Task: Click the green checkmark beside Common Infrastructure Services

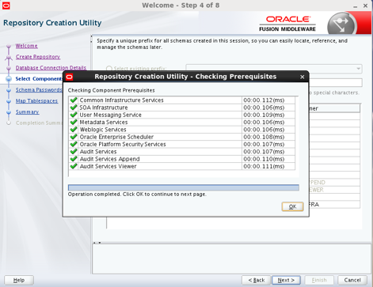Action: coord(74,100)
